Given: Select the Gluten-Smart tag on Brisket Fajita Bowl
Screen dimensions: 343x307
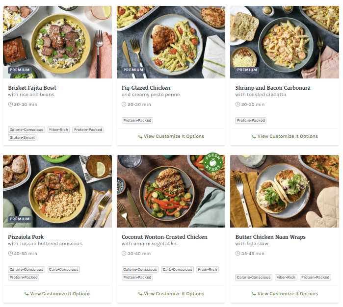Looking at the screenshot, I should [x=22, y=138].
